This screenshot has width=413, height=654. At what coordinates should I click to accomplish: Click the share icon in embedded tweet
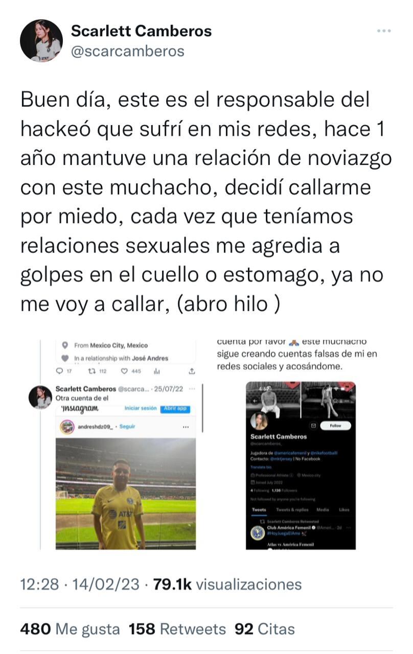tap(192, 371)
